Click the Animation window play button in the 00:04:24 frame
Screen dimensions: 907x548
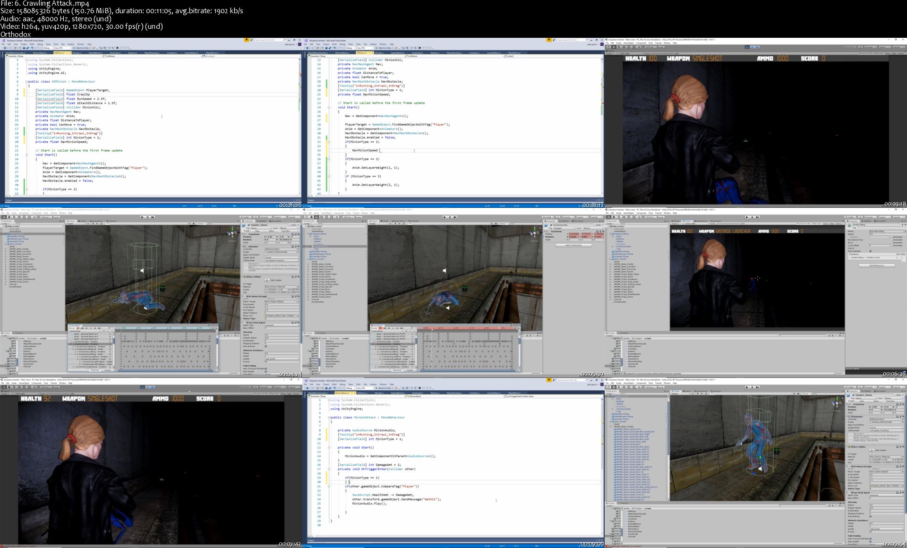click(91, 328)
